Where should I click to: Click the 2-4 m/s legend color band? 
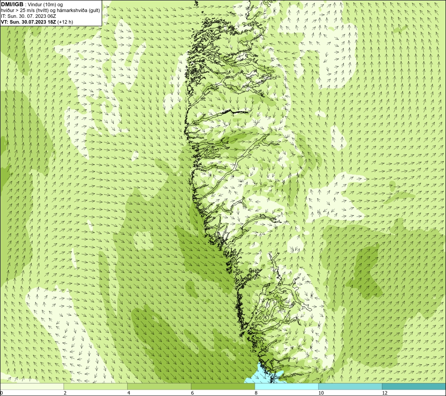(x=95, y=386)
